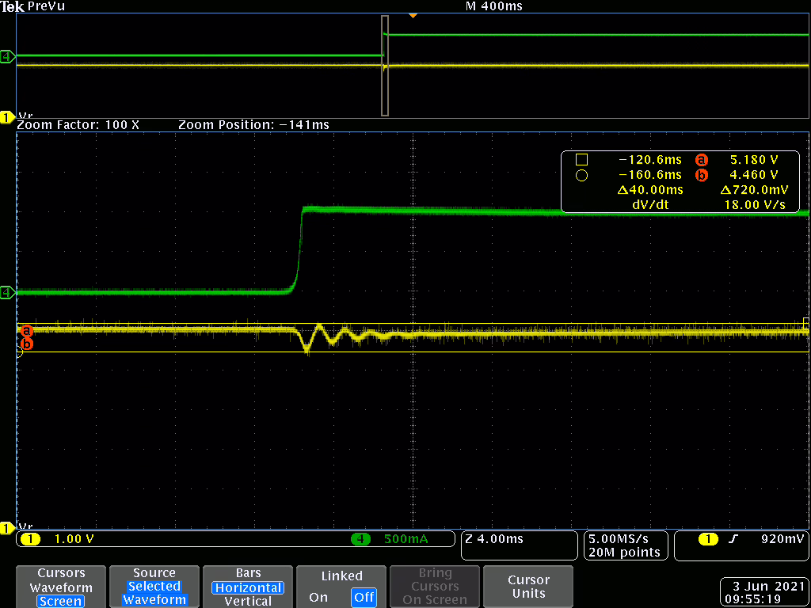This screenshot has width=811, height=608.
Task: Click the channel 4 ground marker in zoomed view
Action: 6,292
